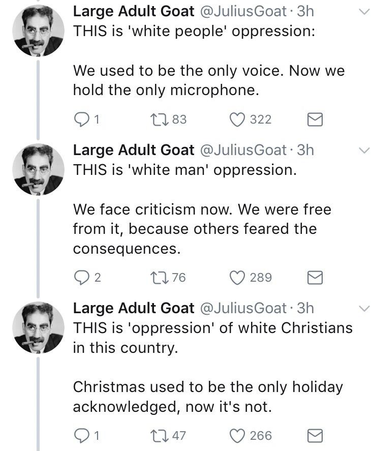
Task: Tap the @JuliusGoat handle on the second tweet
Action: point(243,150)
